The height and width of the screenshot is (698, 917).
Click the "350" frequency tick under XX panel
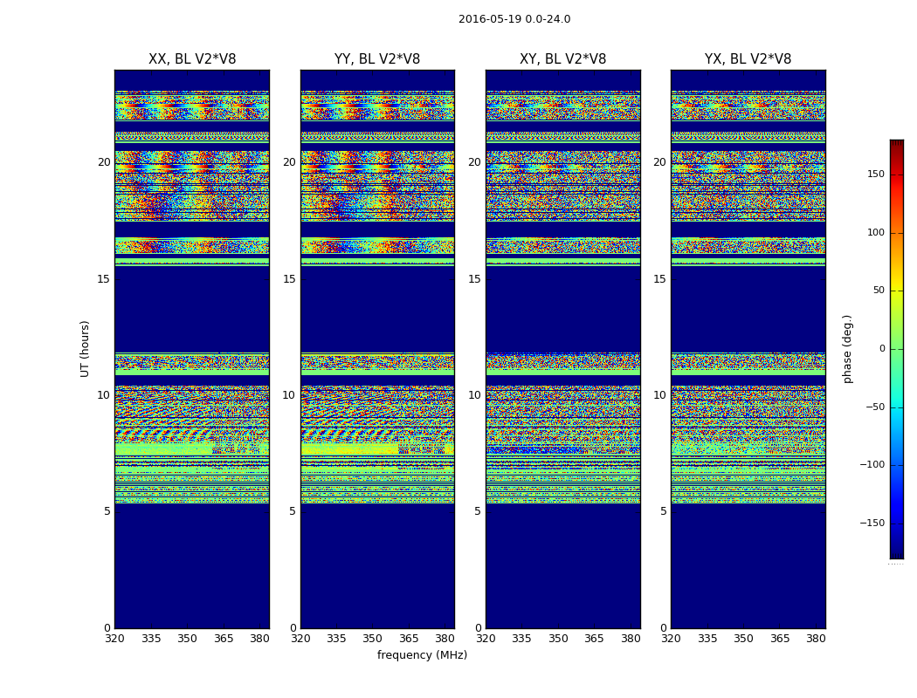[x=187, y=639]
